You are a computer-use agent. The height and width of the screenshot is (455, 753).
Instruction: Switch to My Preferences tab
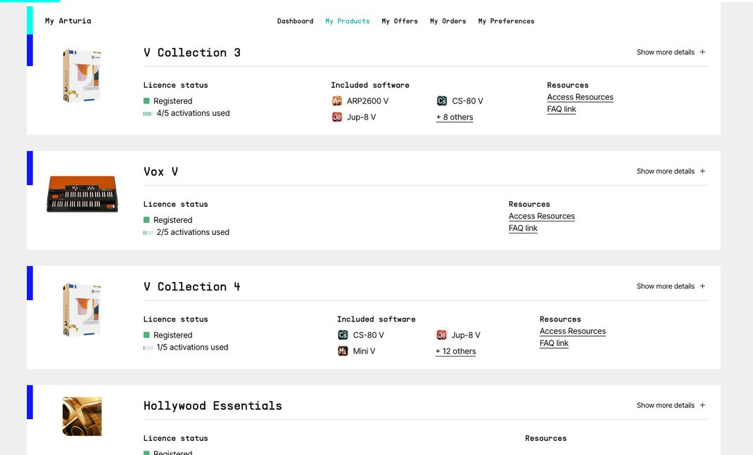pos(506,21)
